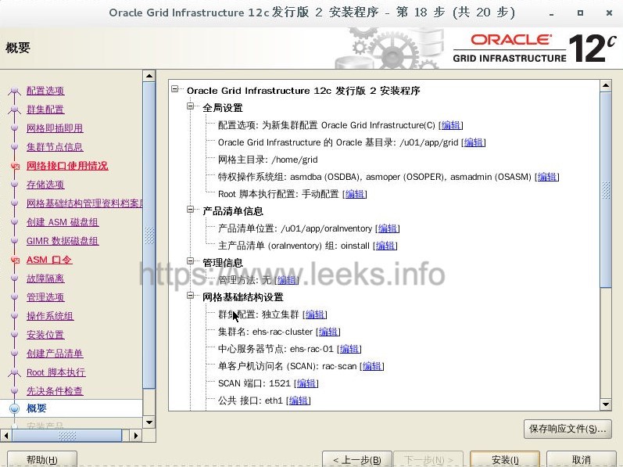Collapse the 全局设置 tree section

190,106
